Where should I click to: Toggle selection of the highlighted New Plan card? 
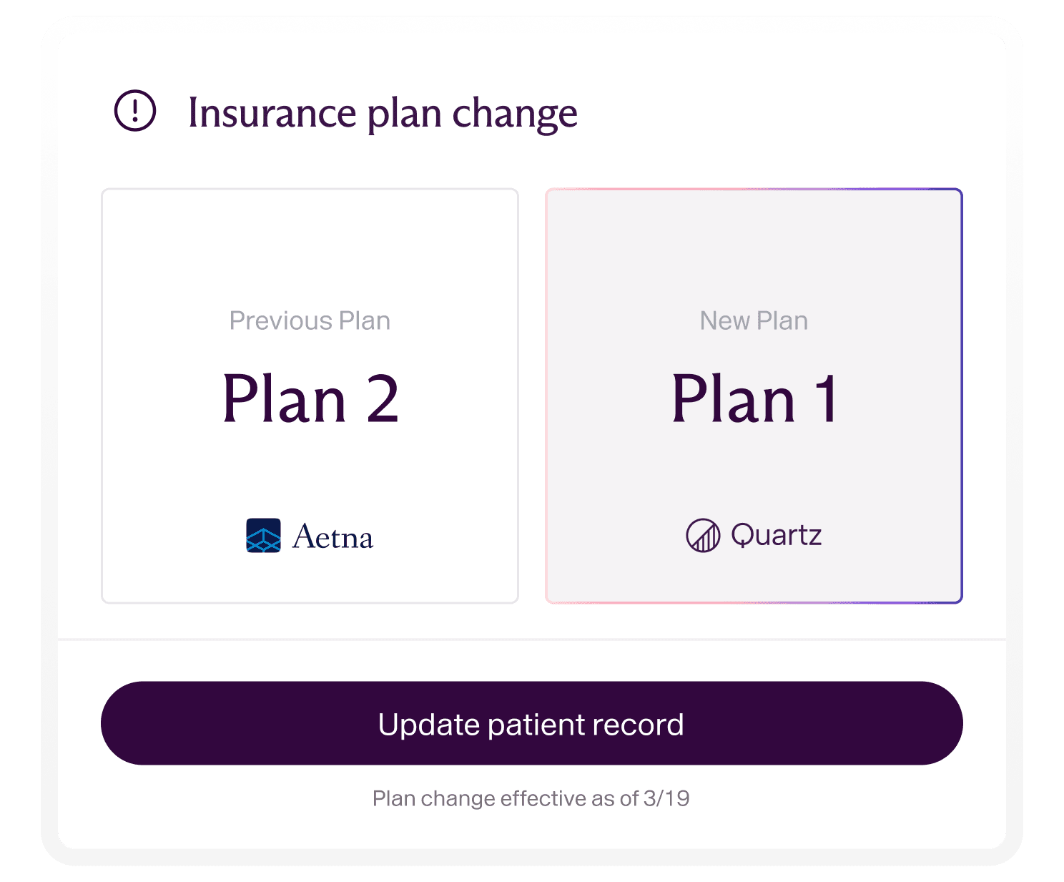coord(753,396)
